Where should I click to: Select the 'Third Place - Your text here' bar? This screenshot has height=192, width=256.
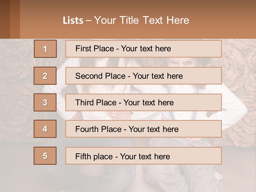[143, 102]
